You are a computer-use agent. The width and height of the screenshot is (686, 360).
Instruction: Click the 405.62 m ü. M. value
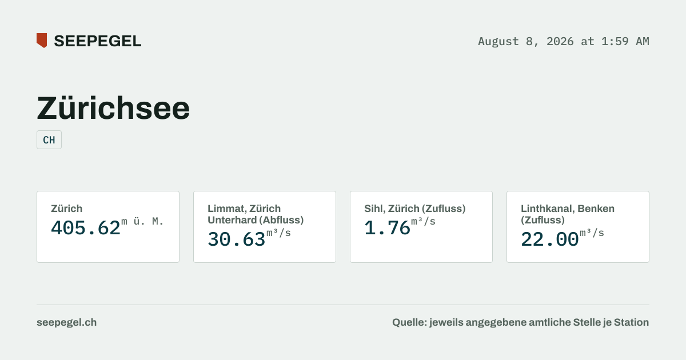[x=107, y=227]
